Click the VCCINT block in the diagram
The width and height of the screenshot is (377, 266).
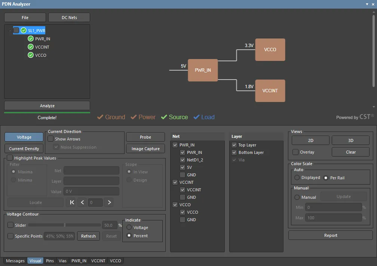click(270, 91)
